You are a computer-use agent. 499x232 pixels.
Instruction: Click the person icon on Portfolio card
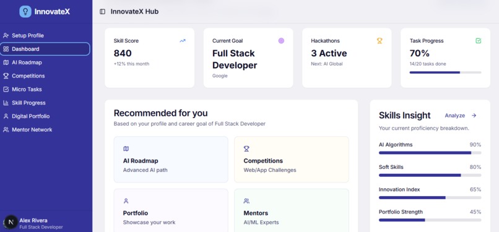pyautogui.click(x=126, y=201)
